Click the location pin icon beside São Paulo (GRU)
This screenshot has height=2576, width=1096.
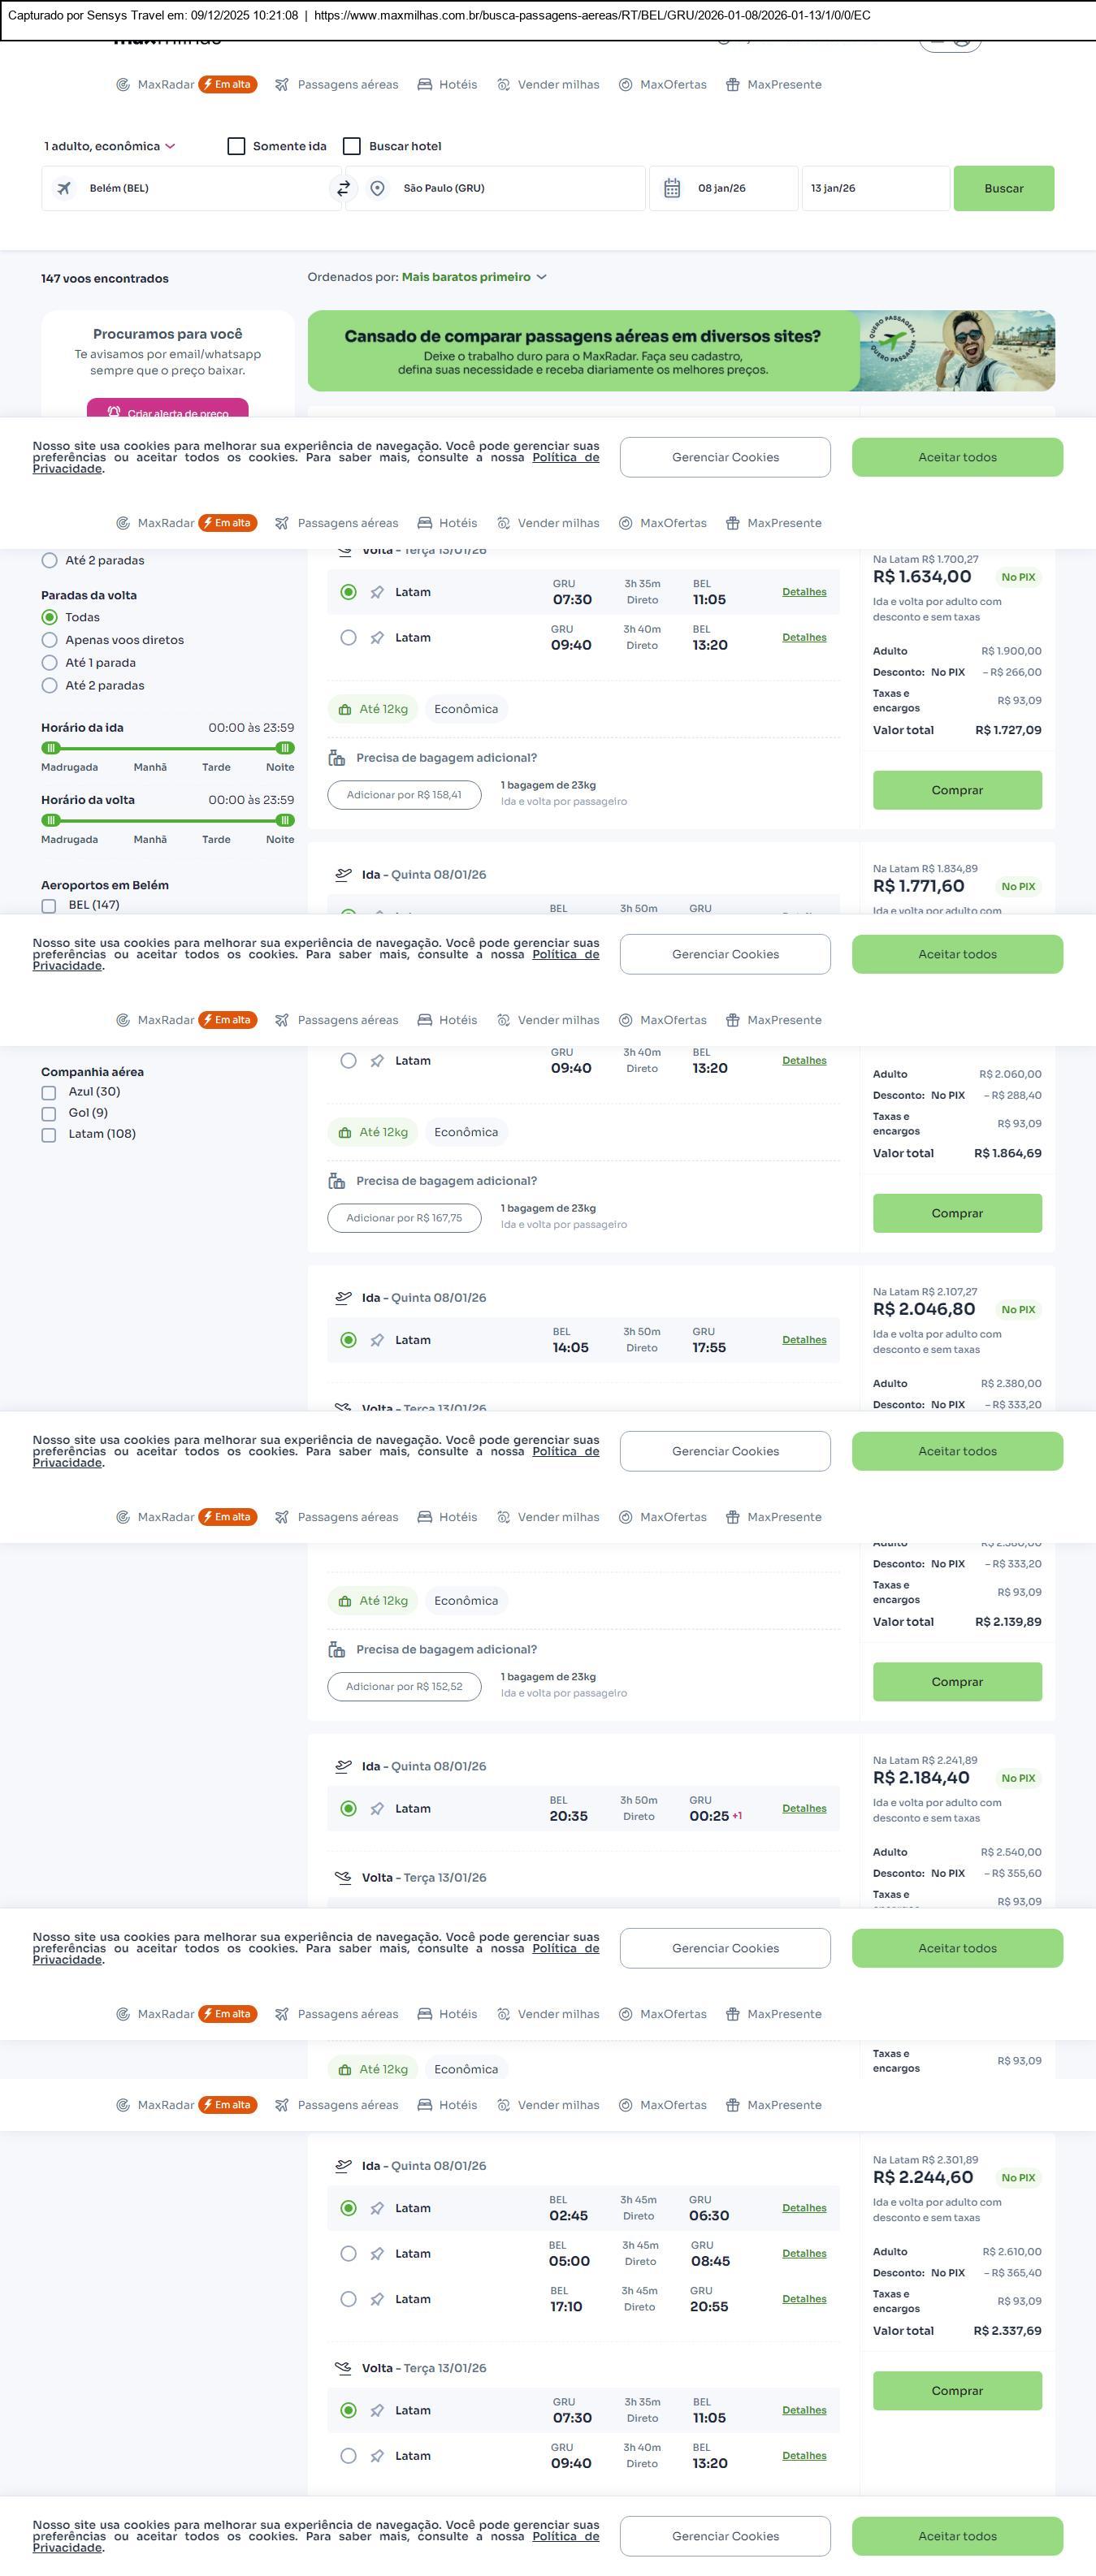click(377, 188)
